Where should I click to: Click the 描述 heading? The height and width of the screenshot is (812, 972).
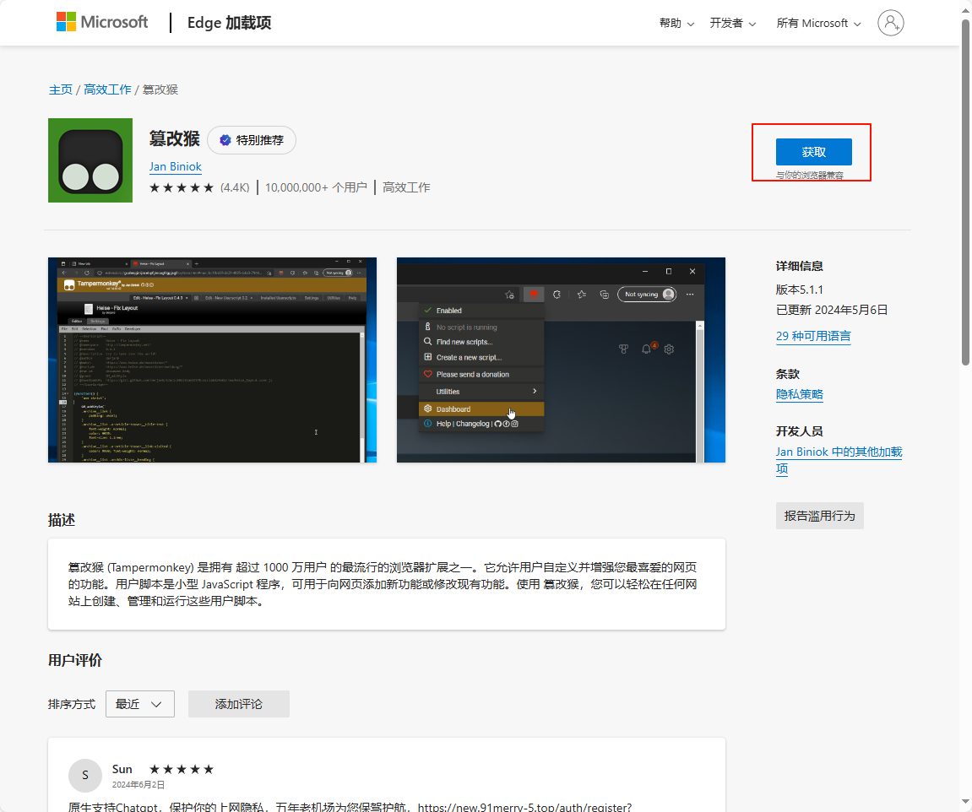(x=62, y=520)
